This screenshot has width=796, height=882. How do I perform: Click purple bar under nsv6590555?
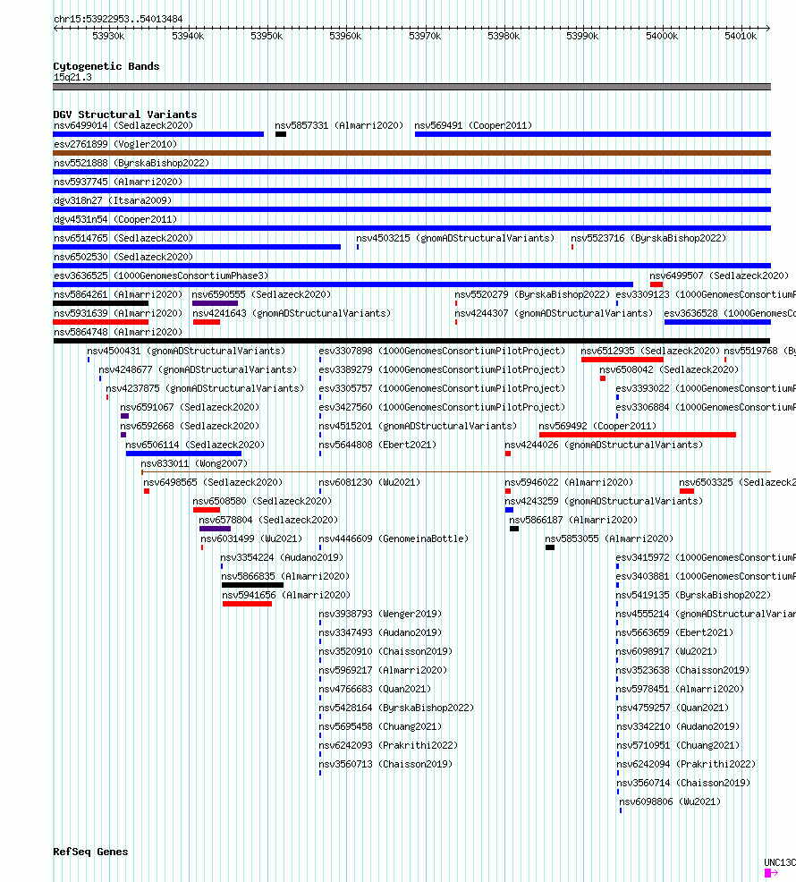[215, 303]
